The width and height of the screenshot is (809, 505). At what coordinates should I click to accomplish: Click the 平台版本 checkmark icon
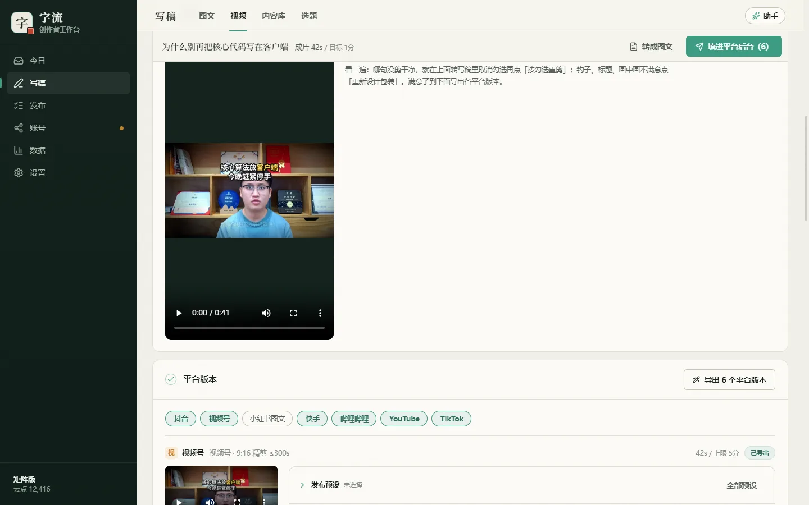(171, 379)
